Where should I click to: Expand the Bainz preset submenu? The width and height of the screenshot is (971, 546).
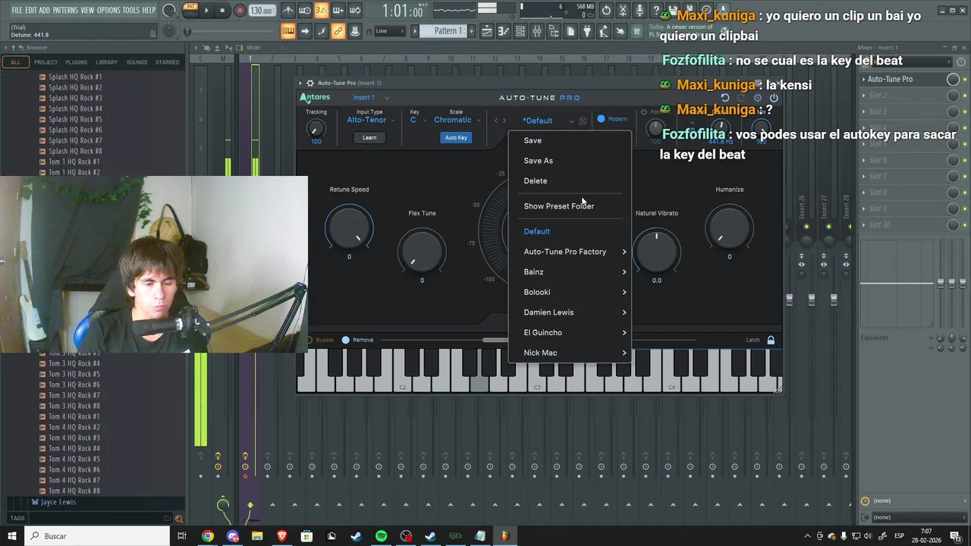[x=569, y=271]
